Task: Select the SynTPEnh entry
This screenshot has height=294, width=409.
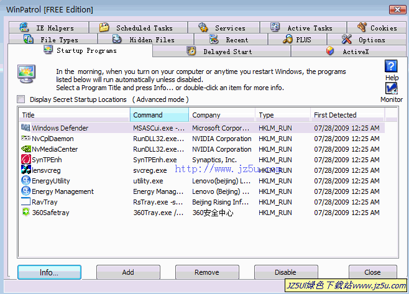Action: 201,160
